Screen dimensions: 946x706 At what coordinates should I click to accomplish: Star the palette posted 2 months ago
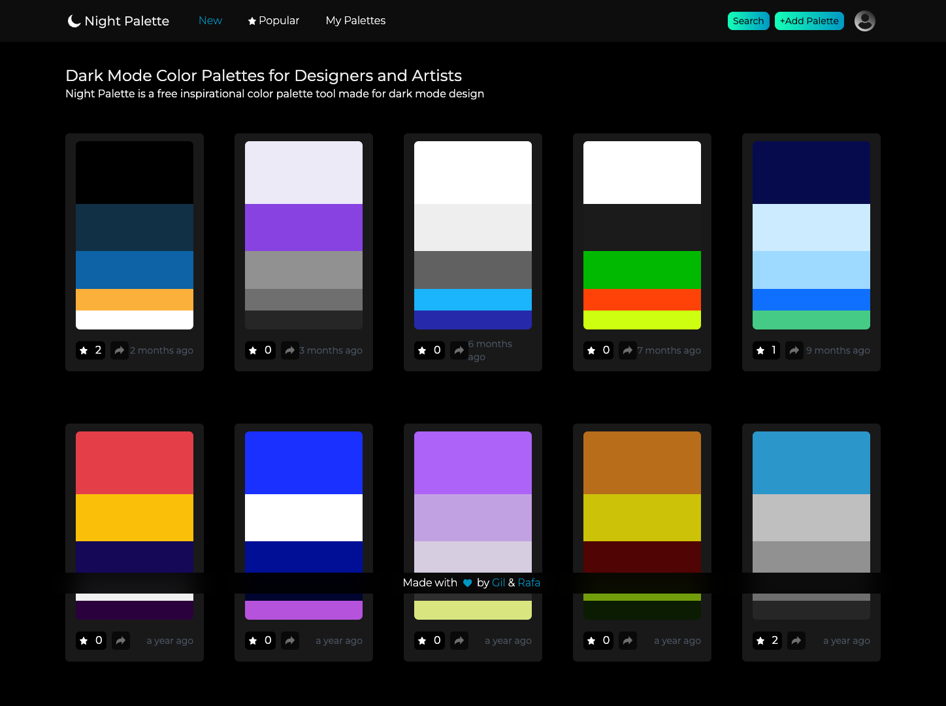[x=90, y=350]
